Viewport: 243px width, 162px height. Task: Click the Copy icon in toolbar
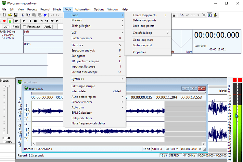coord(28,15)
